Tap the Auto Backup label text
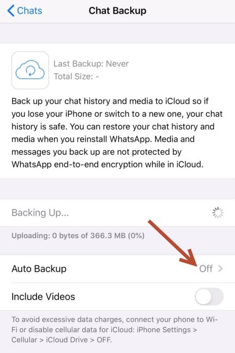The height and width of the screenshot is (353, 235). coord(39,269)
